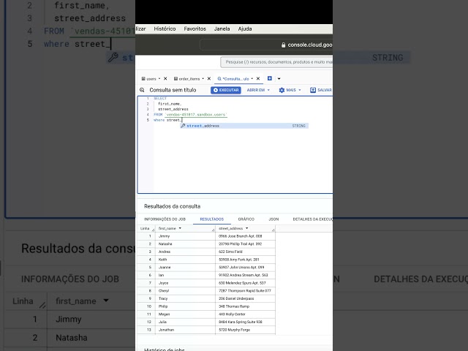The image size is (468, 351).
Task: Open the Ajuda menu
Action: [245, 29]
